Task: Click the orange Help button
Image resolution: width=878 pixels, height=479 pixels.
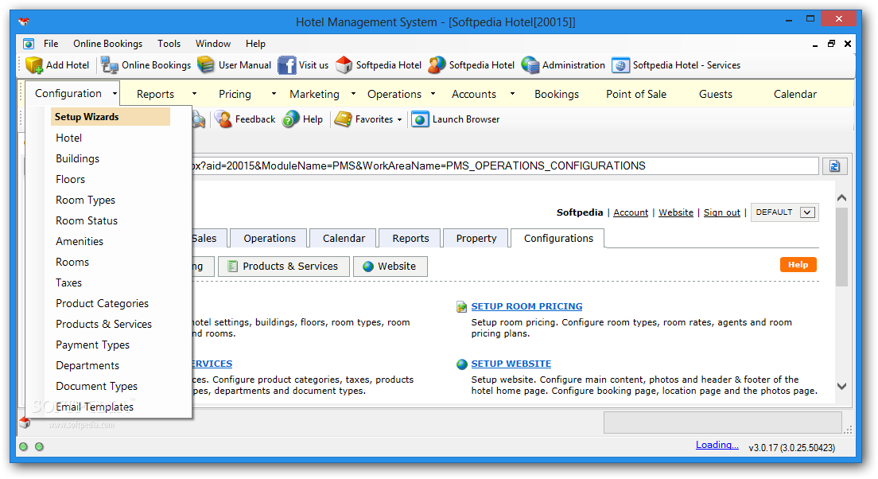Action: point(798,264)
